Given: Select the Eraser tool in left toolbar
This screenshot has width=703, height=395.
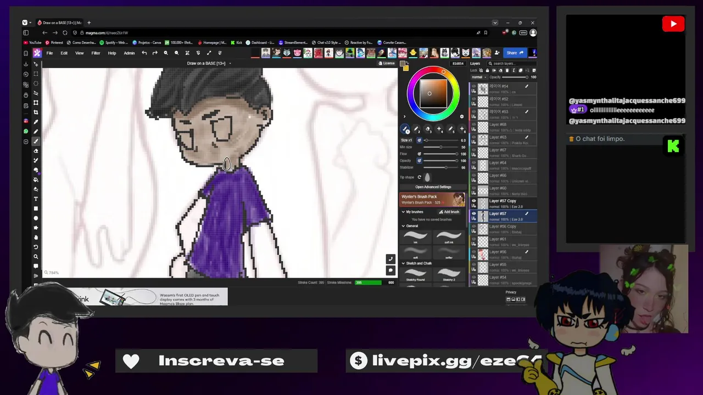Looking at the screenshot, I should tap(36, 150).
